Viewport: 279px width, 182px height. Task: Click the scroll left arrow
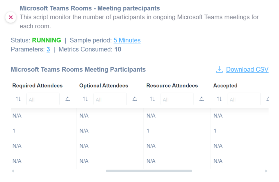coord(13,171)
